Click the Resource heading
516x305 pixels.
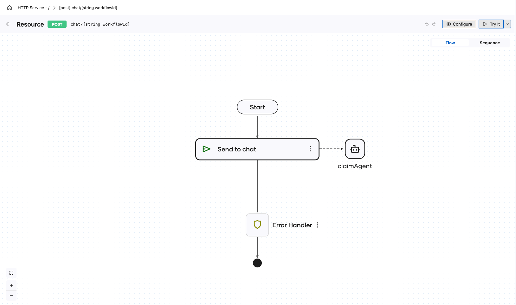point(30,24)
